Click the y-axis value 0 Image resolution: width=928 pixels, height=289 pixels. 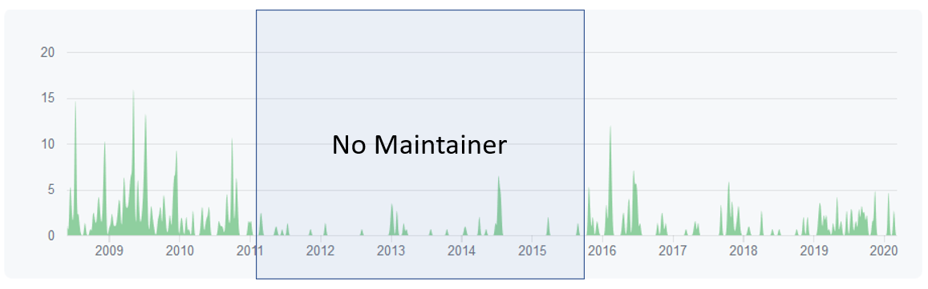51,236
